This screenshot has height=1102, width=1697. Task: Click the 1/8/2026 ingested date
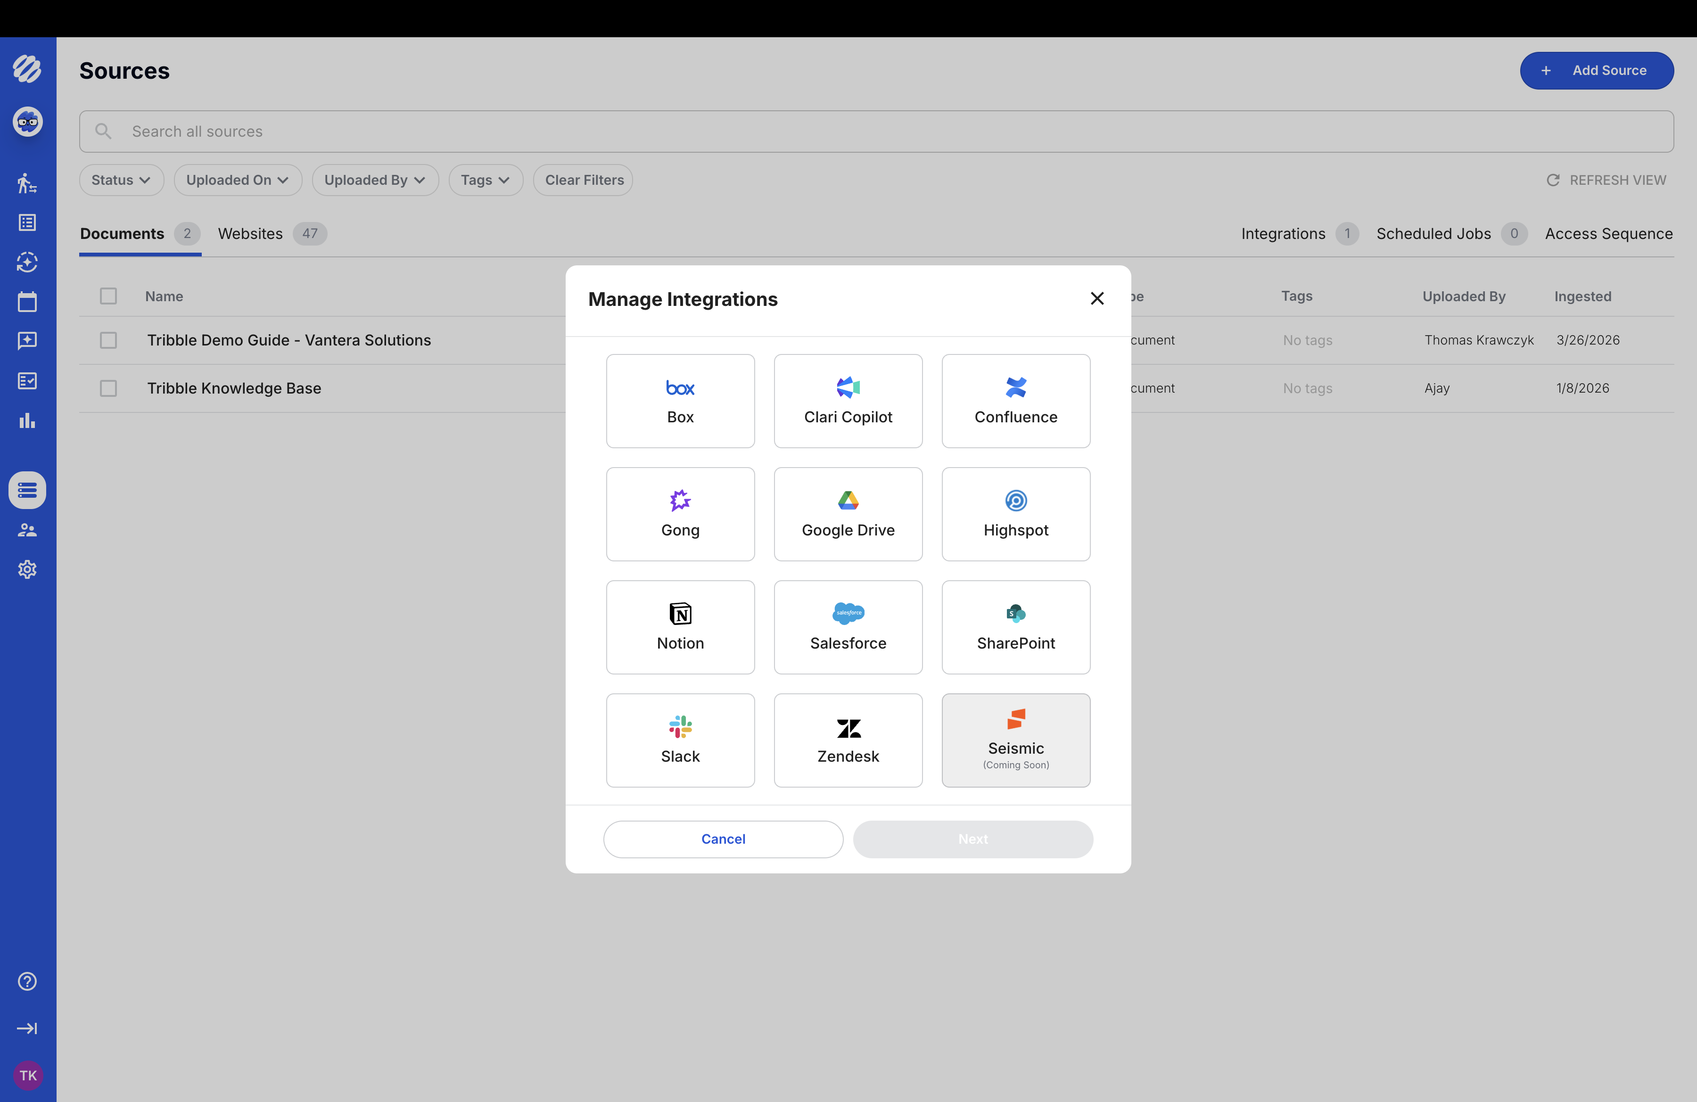[x=1582, y=388]
